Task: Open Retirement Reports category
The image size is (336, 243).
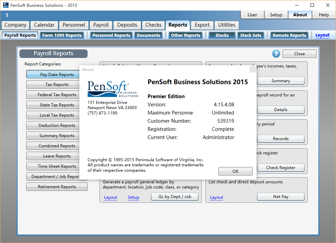Action: coord(57,186)
